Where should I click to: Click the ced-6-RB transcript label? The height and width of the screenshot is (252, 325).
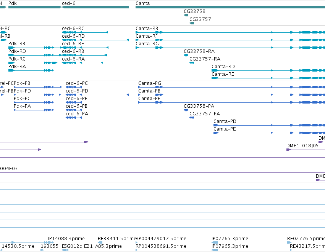73,51
